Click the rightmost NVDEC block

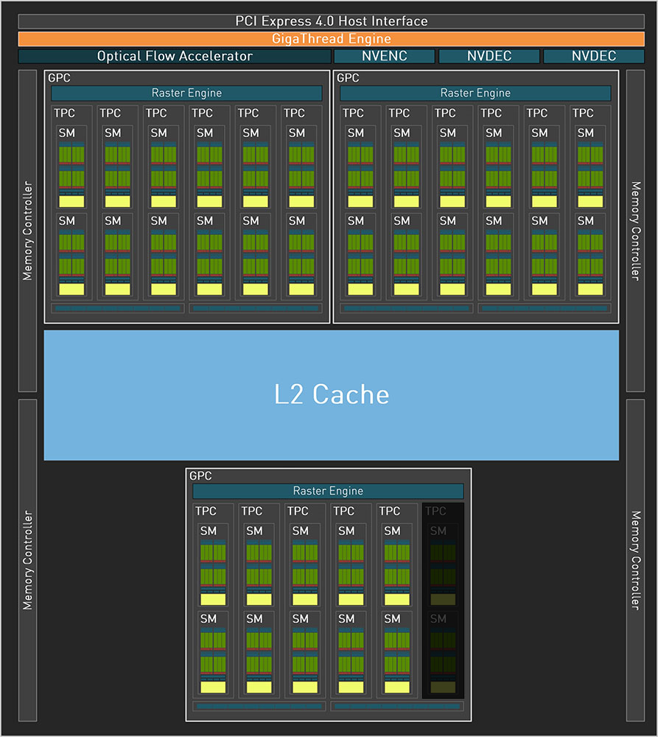[594, 56]
